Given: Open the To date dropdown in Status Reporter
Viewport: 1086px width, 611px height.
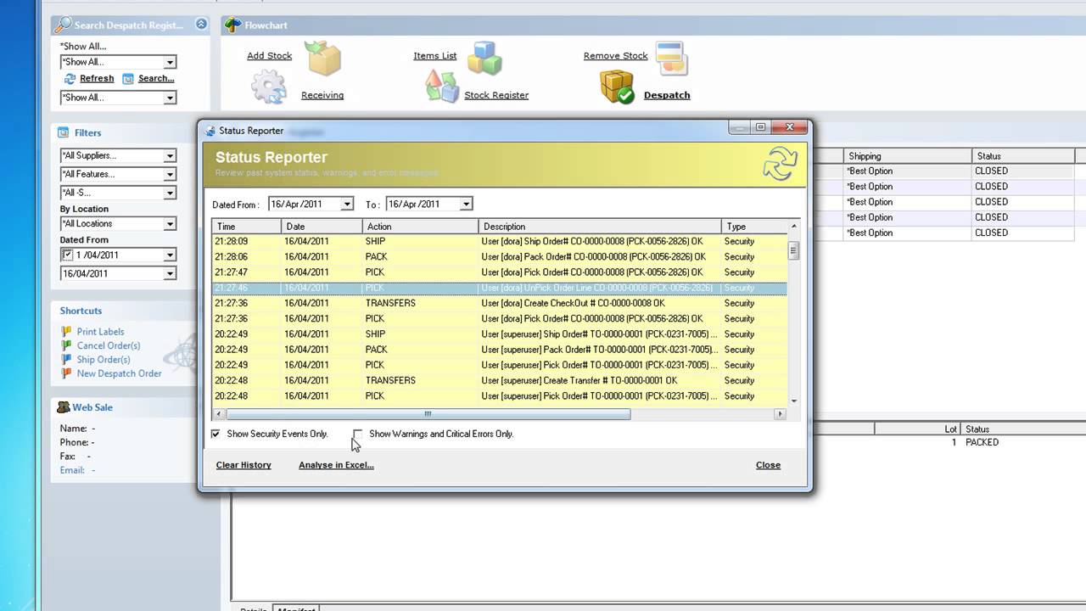Looking at the screenshot, I should click(x=466, y=204).
